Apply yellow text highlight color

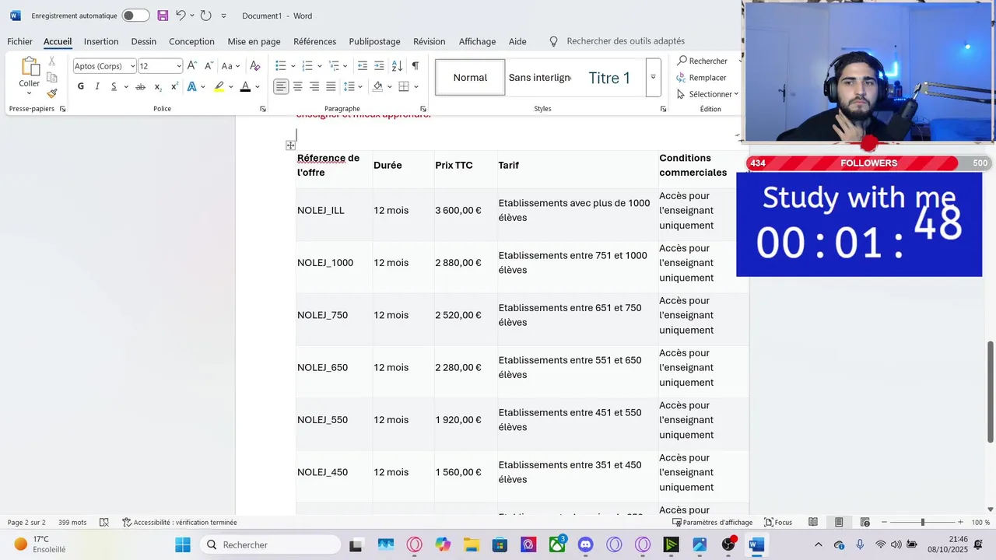click(x=219, y=86)
